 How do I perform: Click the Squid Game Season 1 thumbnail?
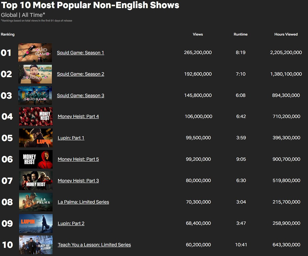[x=35, y=53]
